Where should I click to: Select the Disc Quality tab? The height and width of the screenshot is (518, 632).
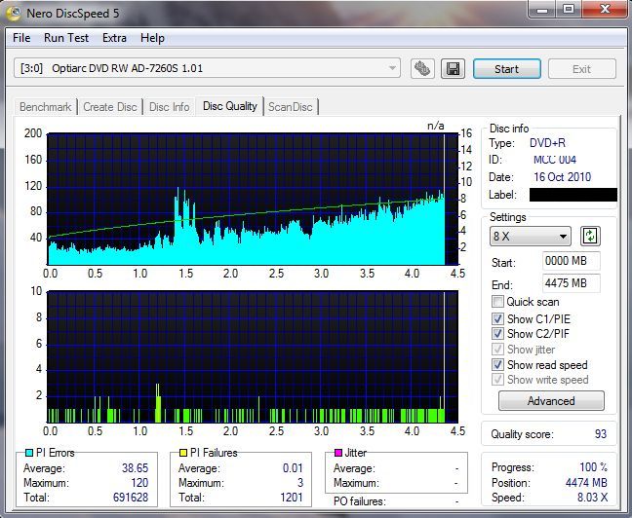230,106
